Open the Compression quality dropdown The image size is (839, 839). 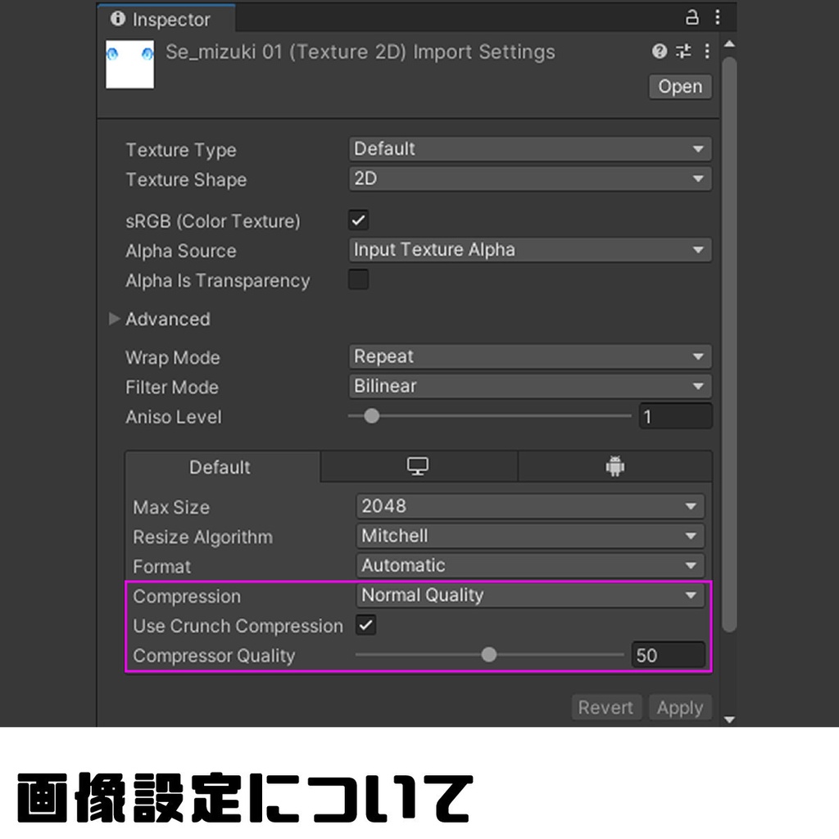529,596
